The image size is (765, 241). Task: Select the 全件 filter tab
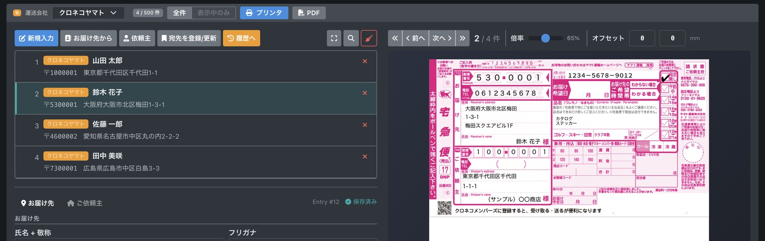[x=179, y=13]
